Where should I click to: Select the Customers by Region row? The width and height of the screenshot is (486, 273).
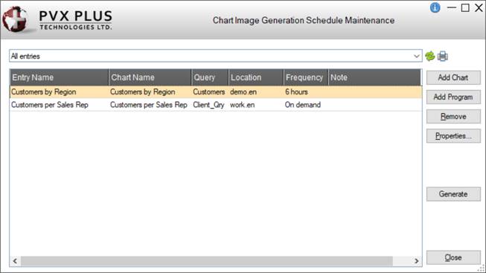(216, 92)
